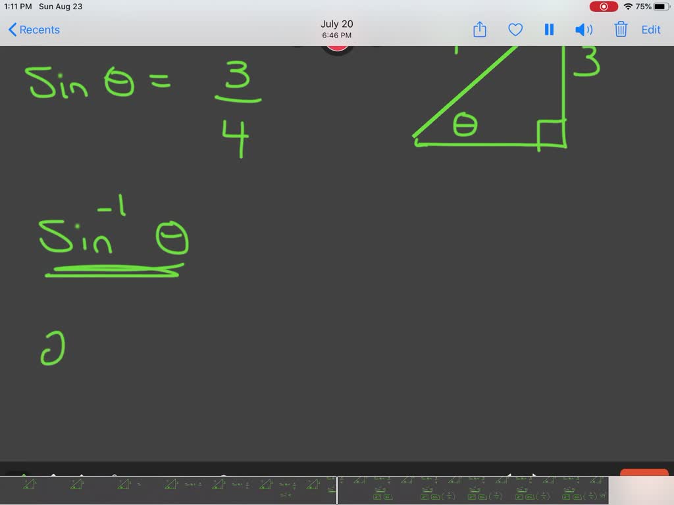Tap the battery indicator
Image resolution: width=674 pixels, height=505 pixels.
(662, 6)
